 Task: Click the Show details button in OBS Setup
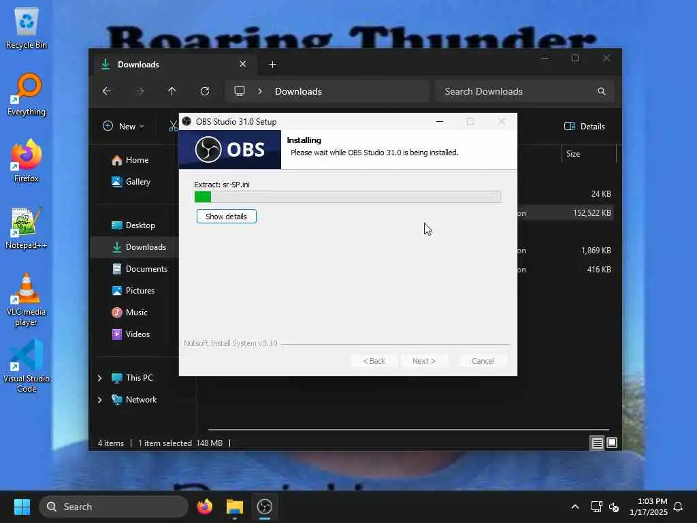click(226, 217)
